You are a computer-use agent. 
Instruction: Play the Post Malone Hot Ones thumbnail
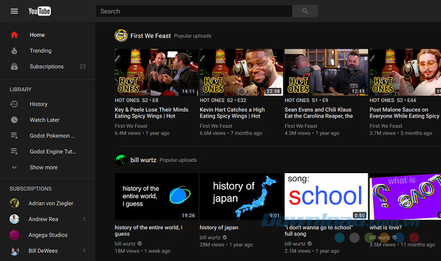pyautogui.click(x=405, y=72)
